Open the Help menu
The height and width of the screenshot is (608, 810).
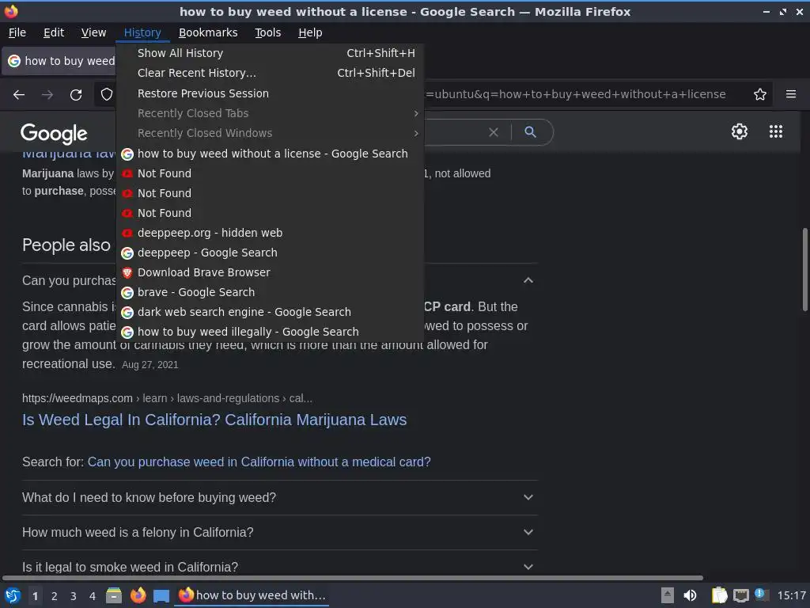point(310,32)
